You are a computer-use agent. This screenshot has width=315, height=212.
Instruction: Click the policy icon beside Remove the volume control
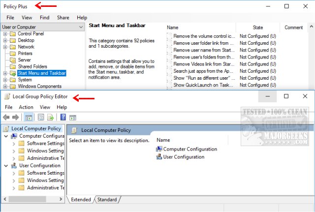click(x=169, y=36)
